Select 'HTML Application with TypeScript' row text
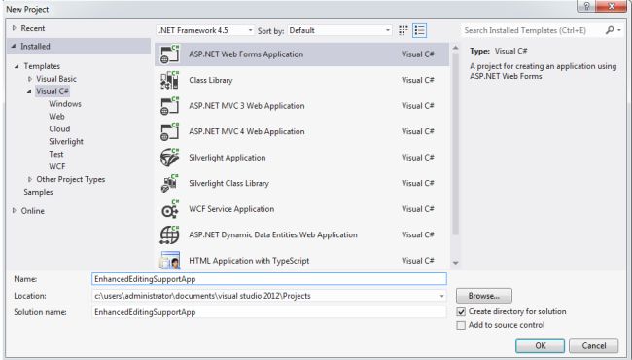Viewport: 632px width, 360px height. pyautogui.click(x=249, y=261)
